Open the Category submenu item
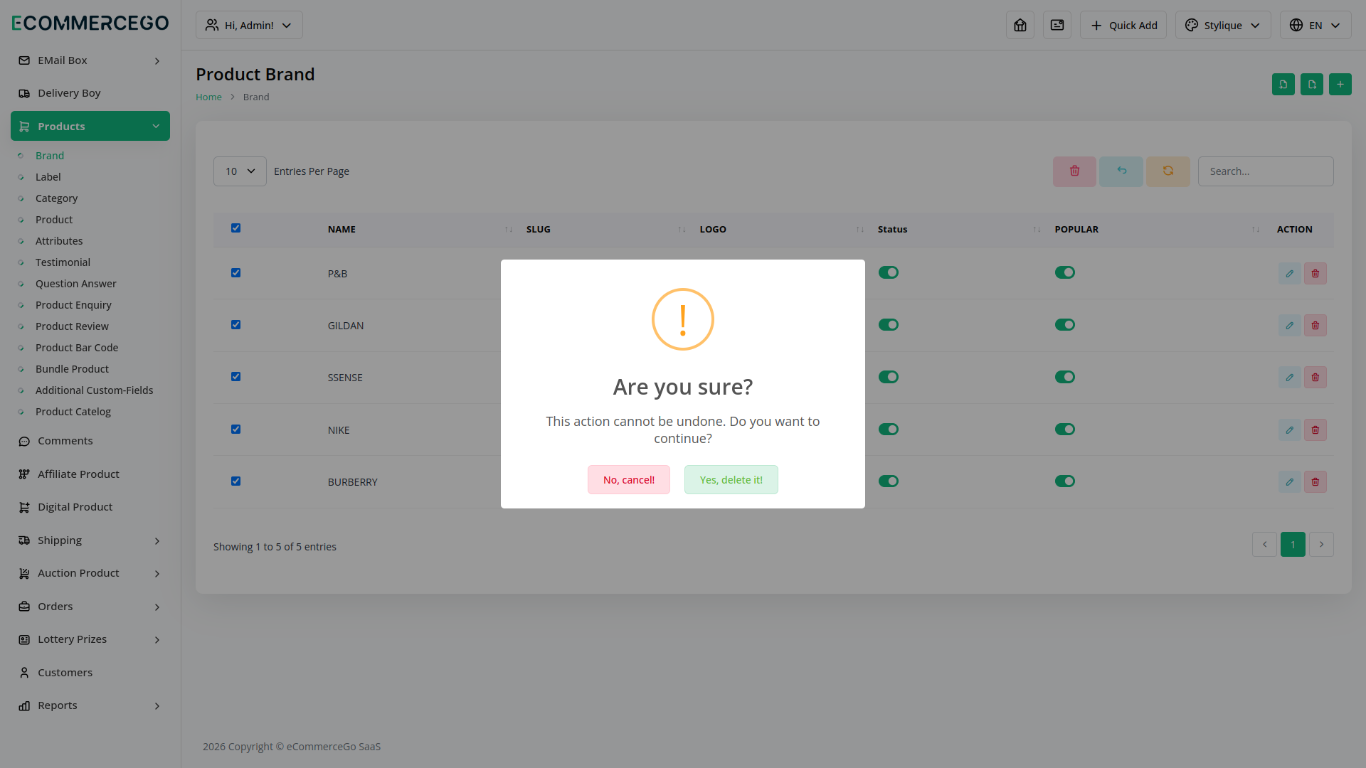1366x768 pixels. pos(56,198)
